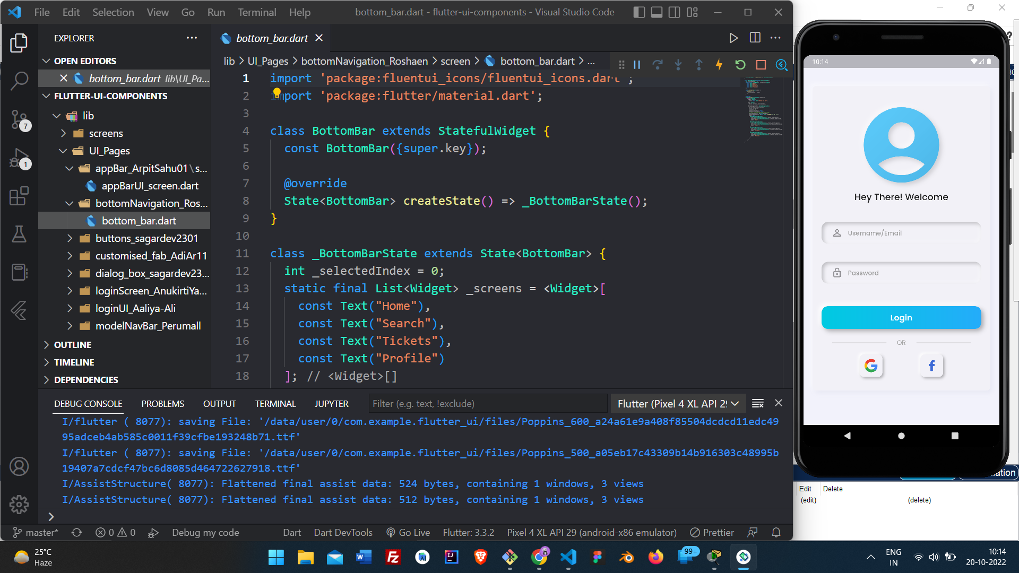Open editor More Actions ellipsis

[775, 38]
